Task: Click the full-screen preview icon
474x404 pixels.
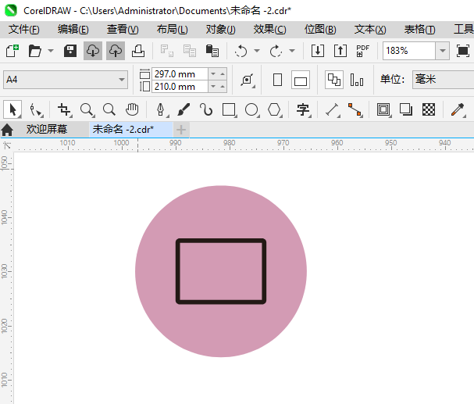Action: (463, 51)
